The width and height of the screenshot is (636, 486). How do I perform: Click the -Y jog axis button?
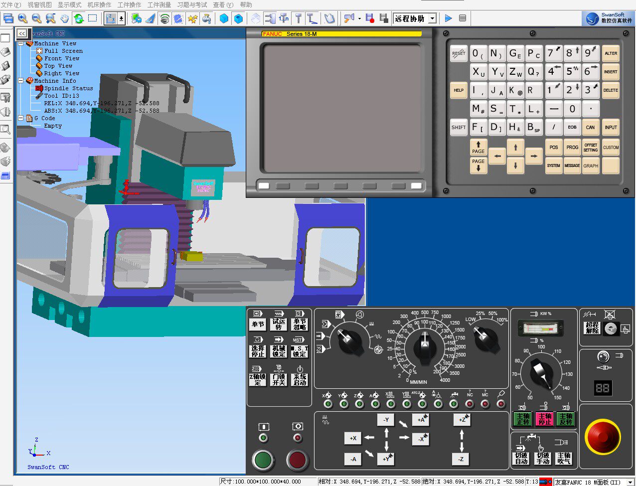coord(386,420)
